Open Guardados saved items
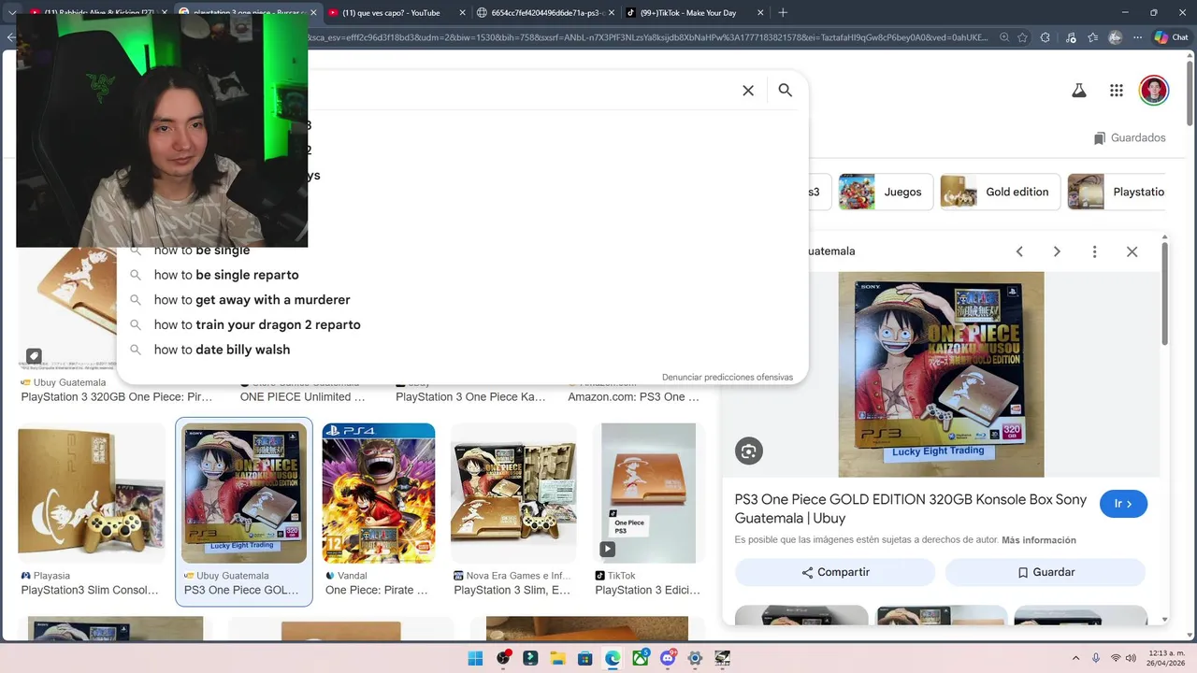The width and height of the screenshot is (1197, 673). (x=1130, y=137)
